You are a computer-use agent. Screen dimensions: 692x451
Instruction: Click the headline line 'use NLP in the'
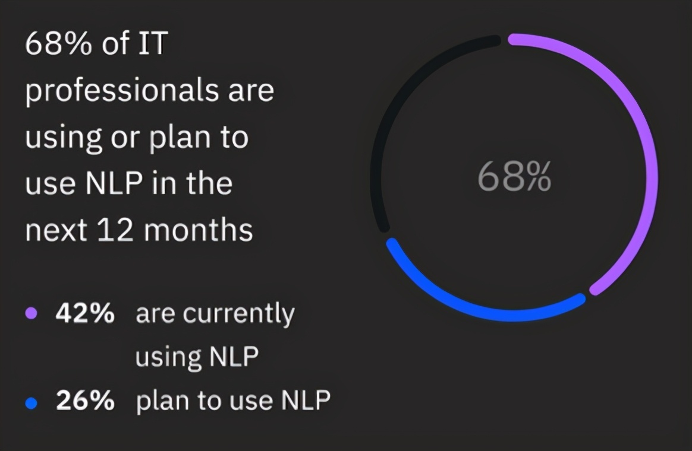click(128, 183)
